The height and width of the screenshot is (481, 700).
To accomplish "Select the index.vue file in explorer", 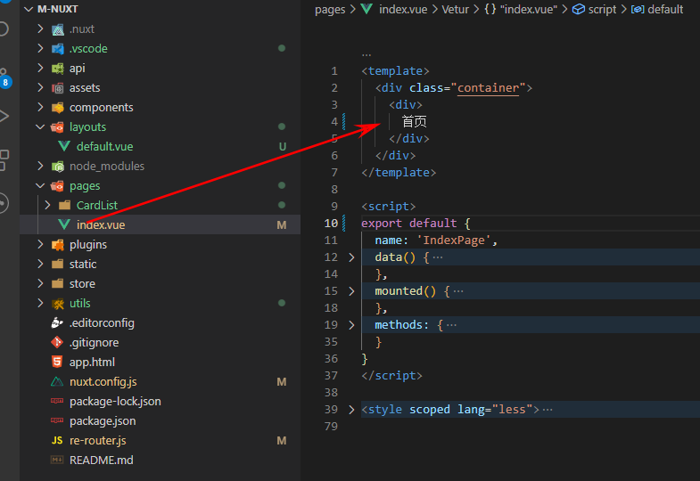I will (x=101, y=224).
